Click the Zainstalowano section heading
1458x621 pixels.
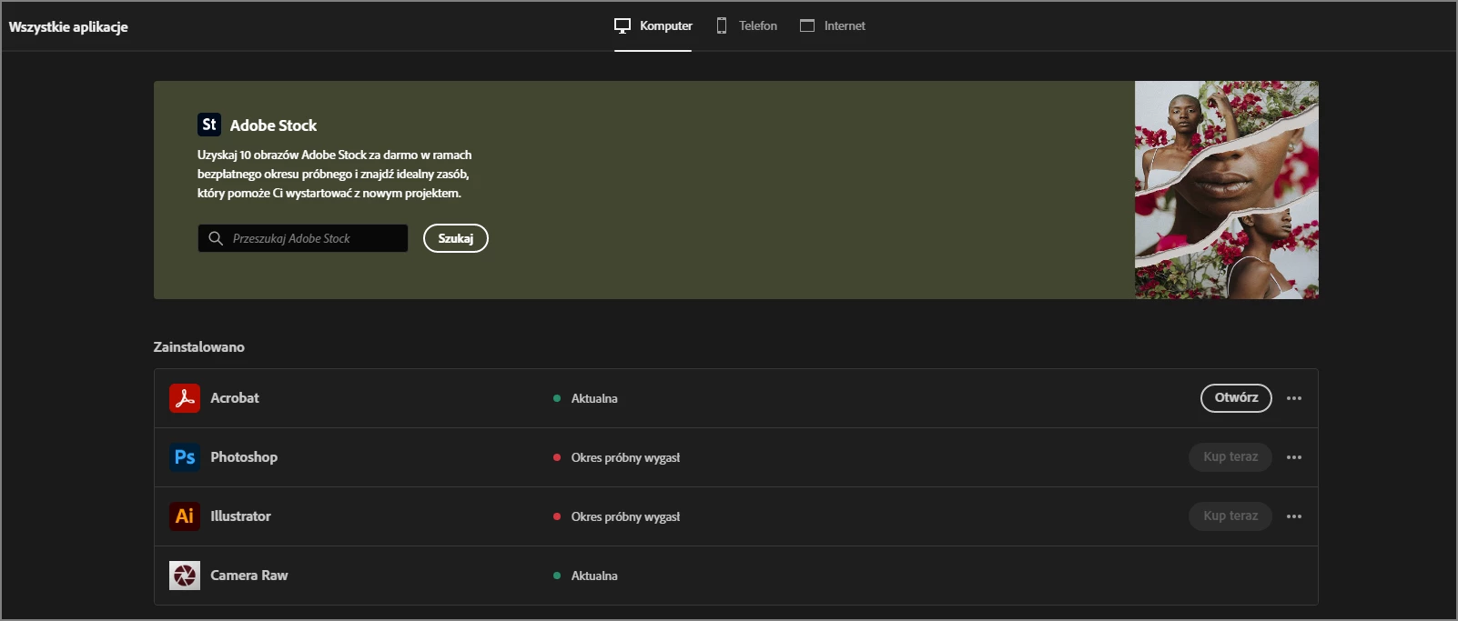pyautogui.click(x=199, y=347)
